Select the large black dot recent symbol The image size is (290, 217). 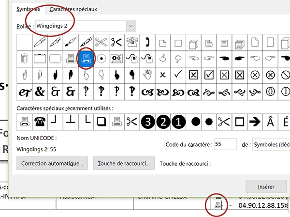click(196, 122)
